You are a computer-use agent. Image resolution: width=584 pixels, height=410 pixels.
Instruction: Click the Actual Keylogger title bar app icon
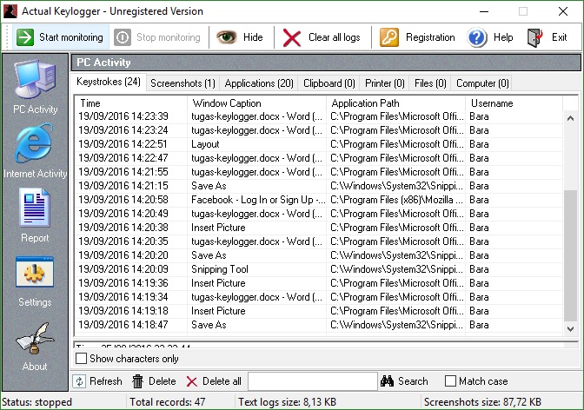(x=10, y=11)
